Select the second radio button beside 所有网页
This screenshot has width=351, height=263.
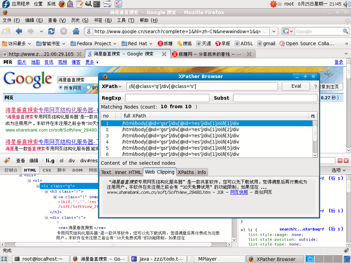pos(88,87)
